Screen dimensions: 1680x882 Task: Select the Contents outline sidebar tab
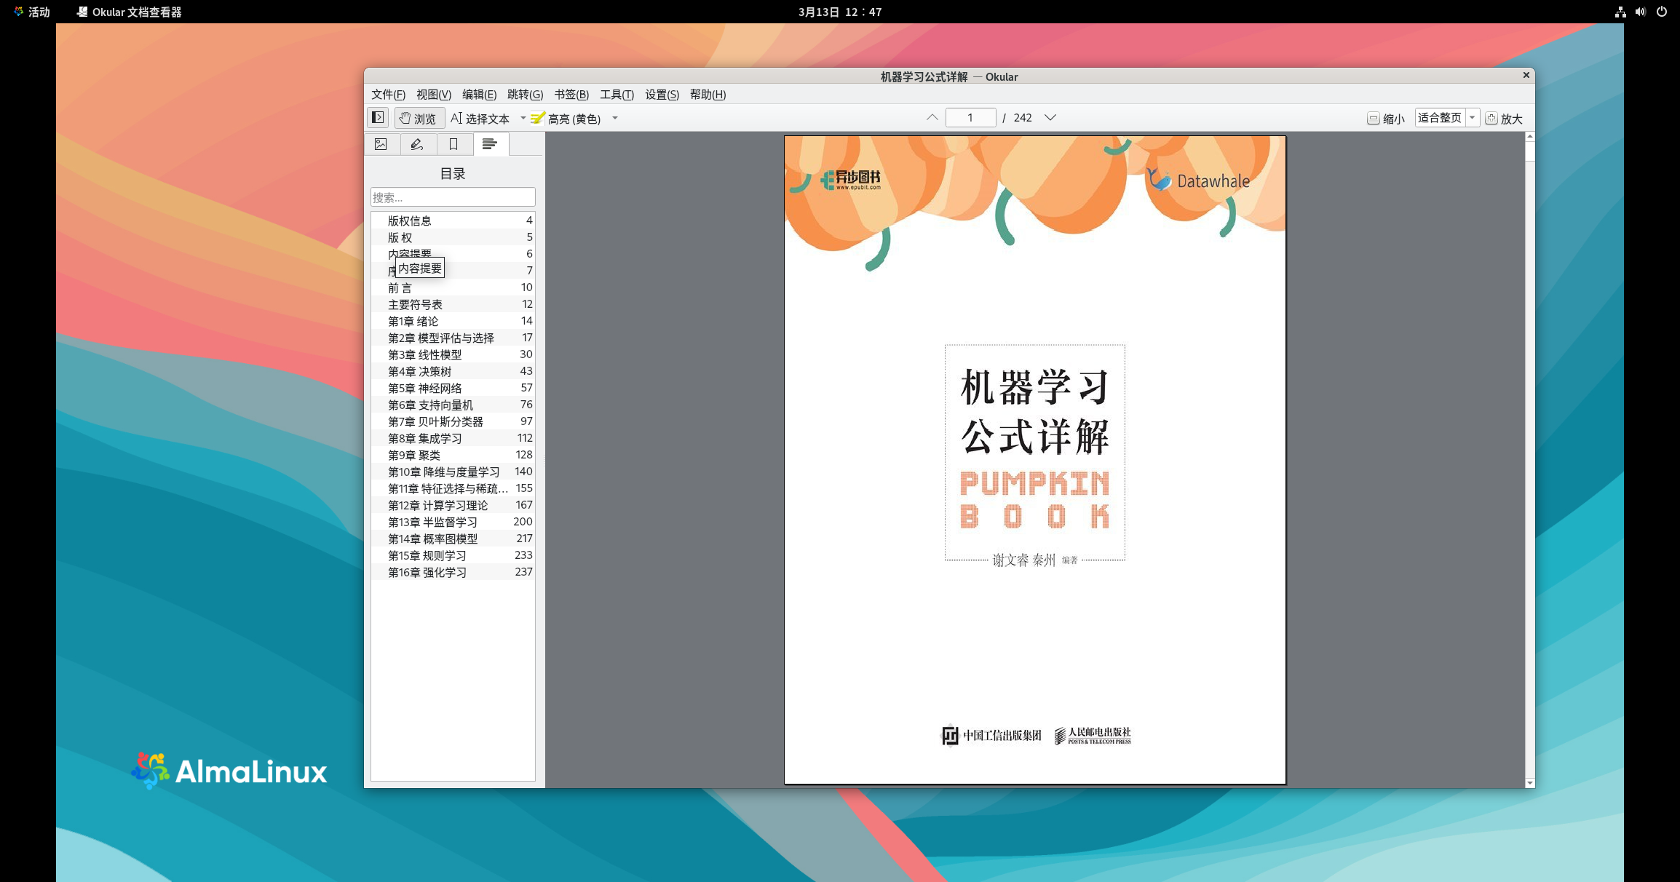[490, 144]
